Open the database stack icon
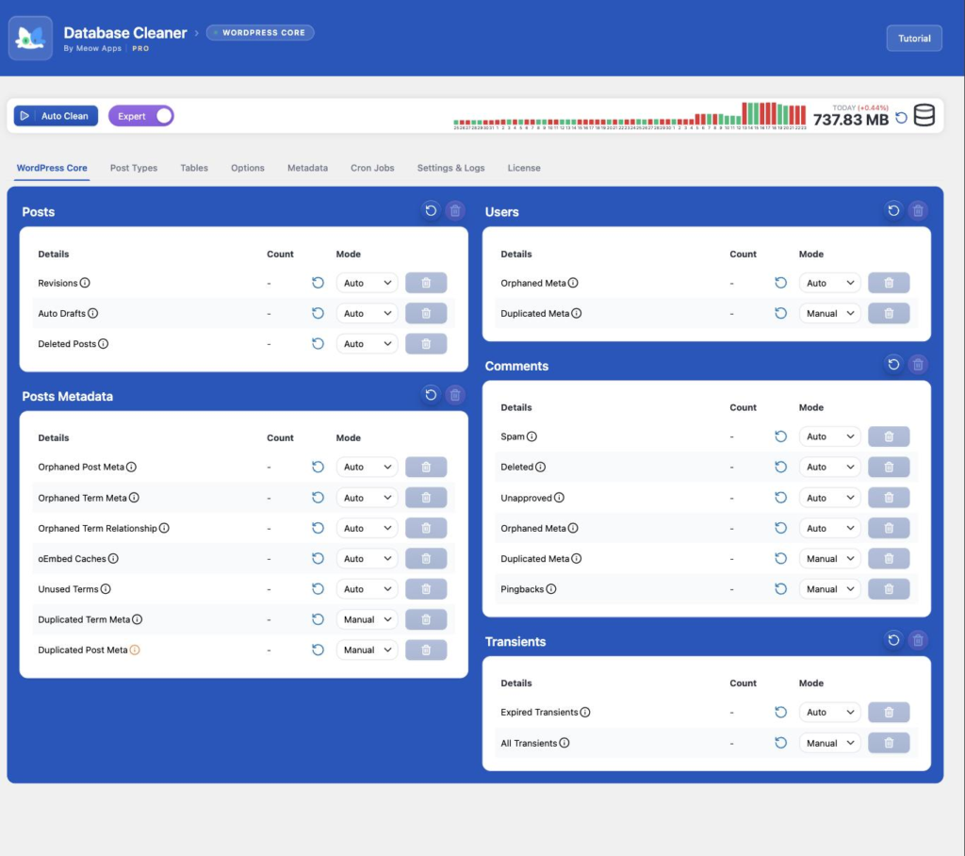Viewport: 965px width, 856px height. pyautogui.click(x=924, y=115)
